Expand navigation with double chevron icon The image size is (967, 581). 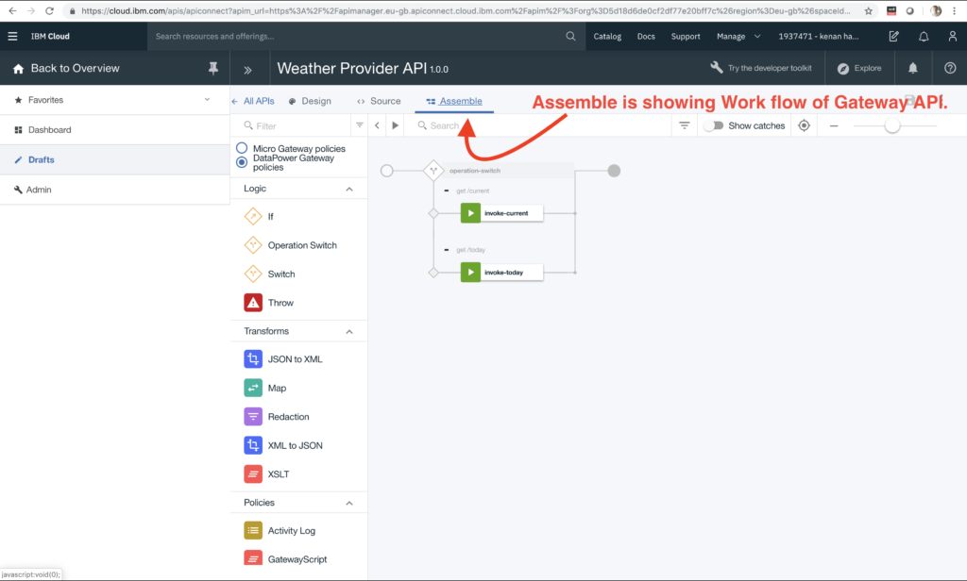248,70
